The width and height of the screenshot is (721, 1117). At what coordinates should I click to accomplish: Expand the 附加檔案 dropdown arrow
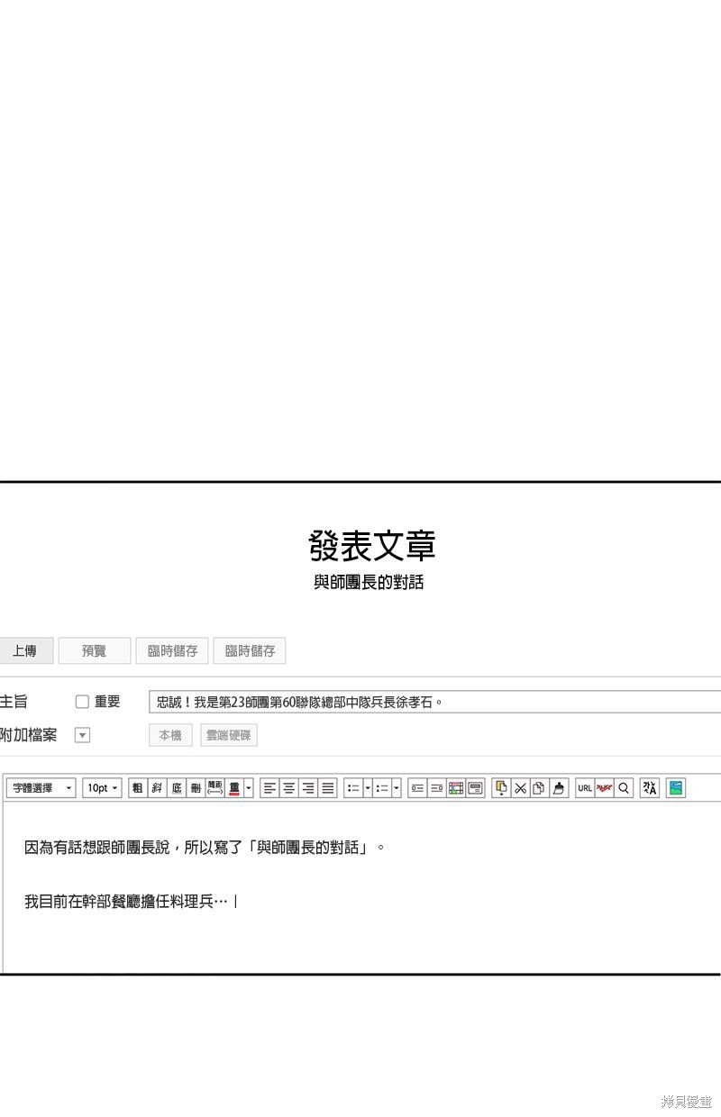point(82,735)
